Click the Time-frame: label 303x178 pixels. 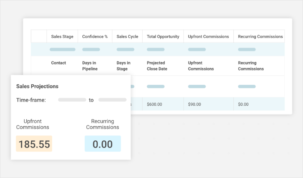pyautogui.click(x=31, y=100)
